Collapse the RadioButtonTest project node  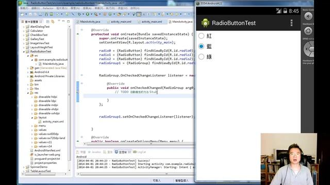[x=24, y=51]
